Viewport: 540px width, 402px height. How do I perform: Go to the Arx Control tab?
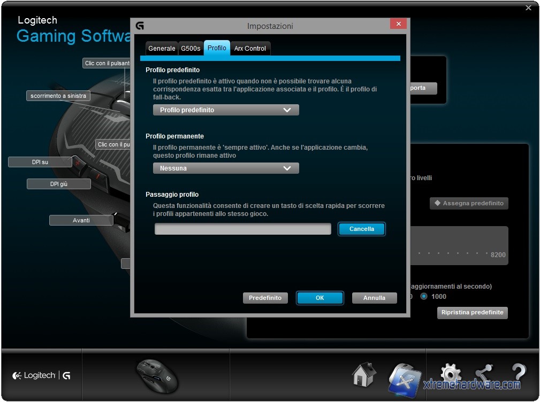[x=250, y=49]
